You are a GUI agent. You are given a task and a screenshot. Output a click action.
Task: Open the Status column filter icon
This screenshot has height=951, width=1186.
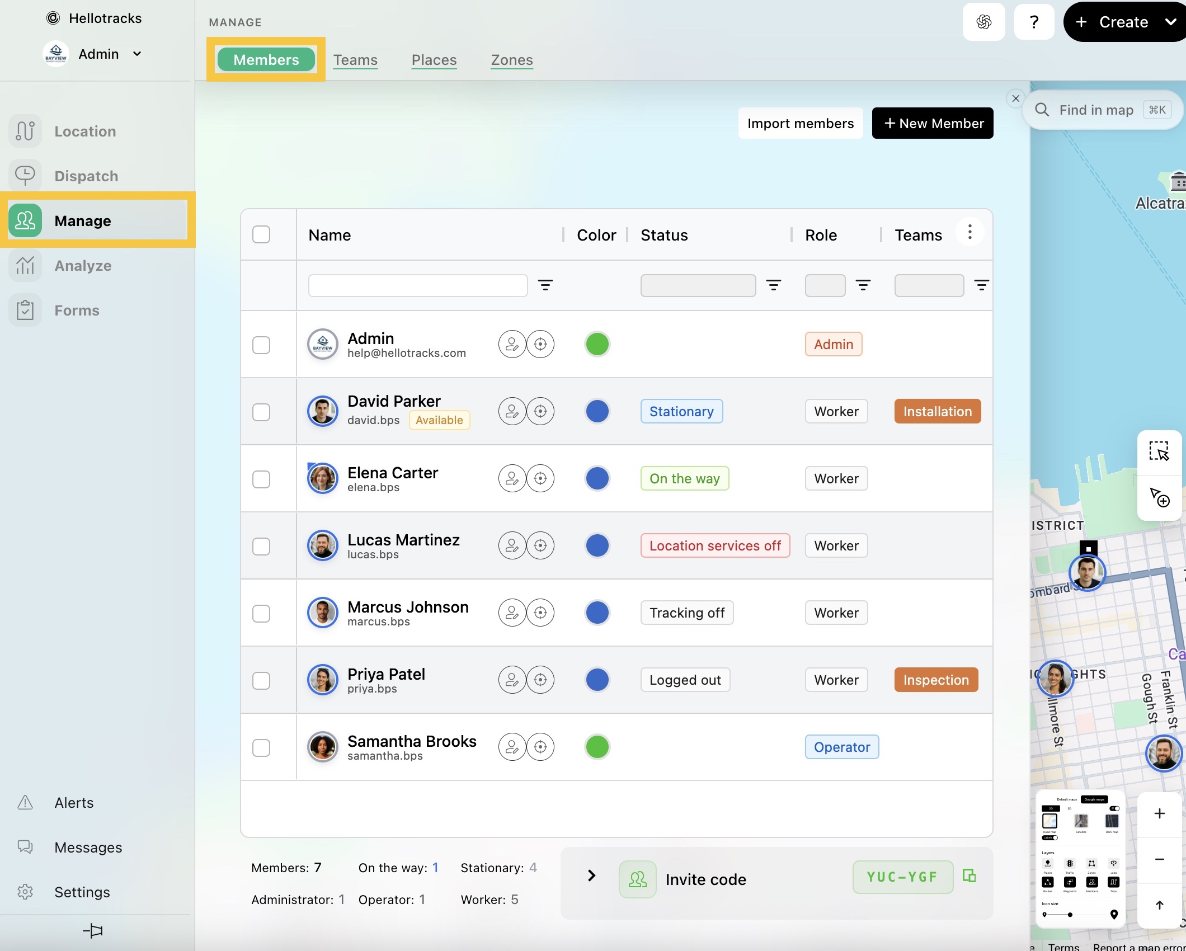[x=774, y=285]
